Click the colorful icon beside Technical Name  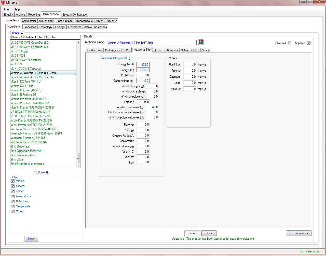(x=201, y=42)
